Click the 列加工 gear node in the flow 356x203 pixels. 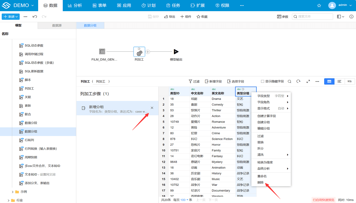tap(139, 52)
